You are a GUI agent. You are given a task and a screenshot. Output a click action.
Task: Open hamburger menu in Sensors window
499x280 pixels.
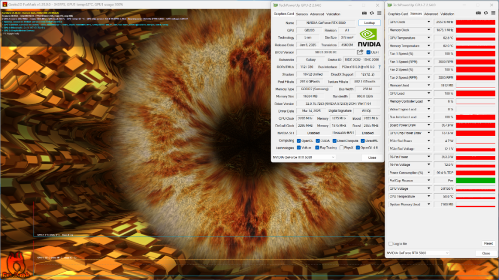click(493, 13)
